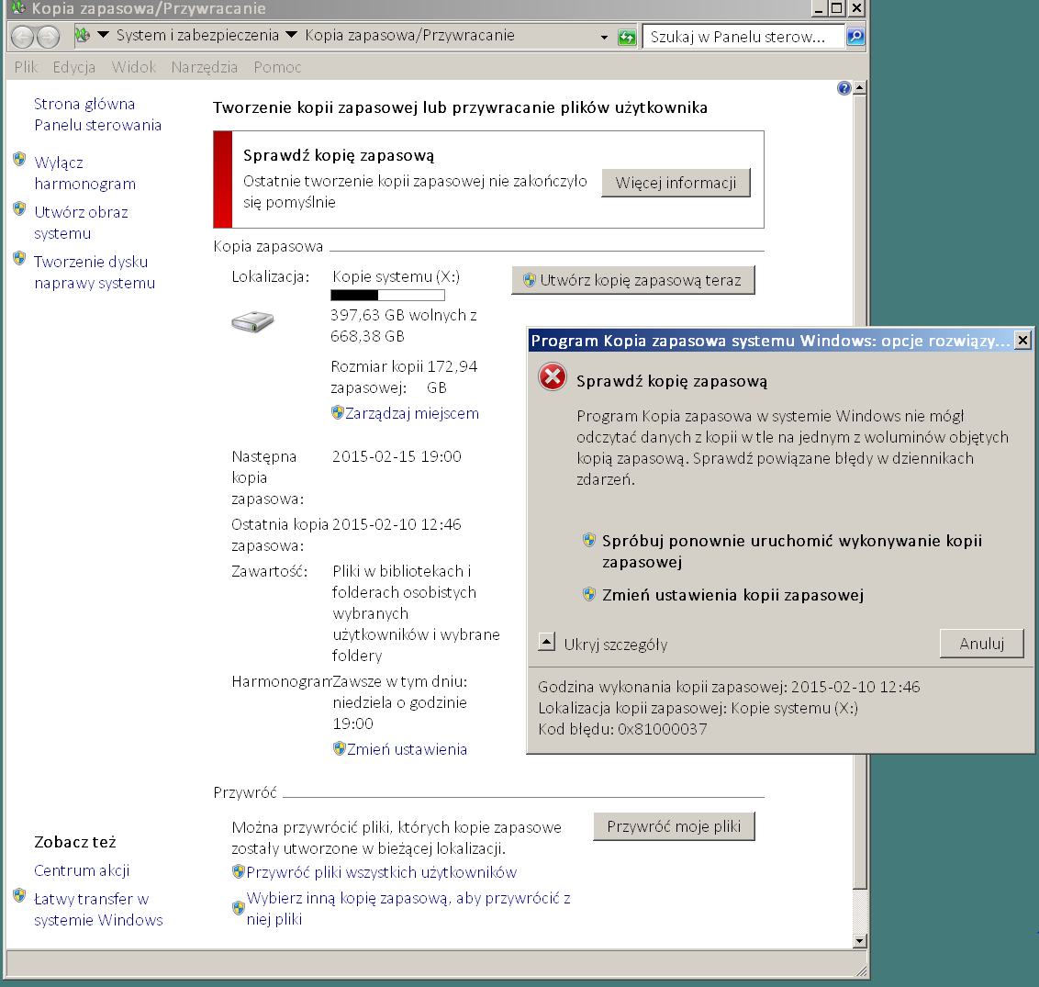
Task: Open the Centrum akcji link
Action: (82, 870)
